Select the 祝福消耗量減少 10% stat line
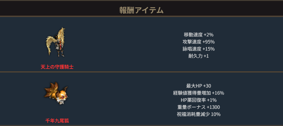The image size is (283, 126). click(x=198, y=114)
